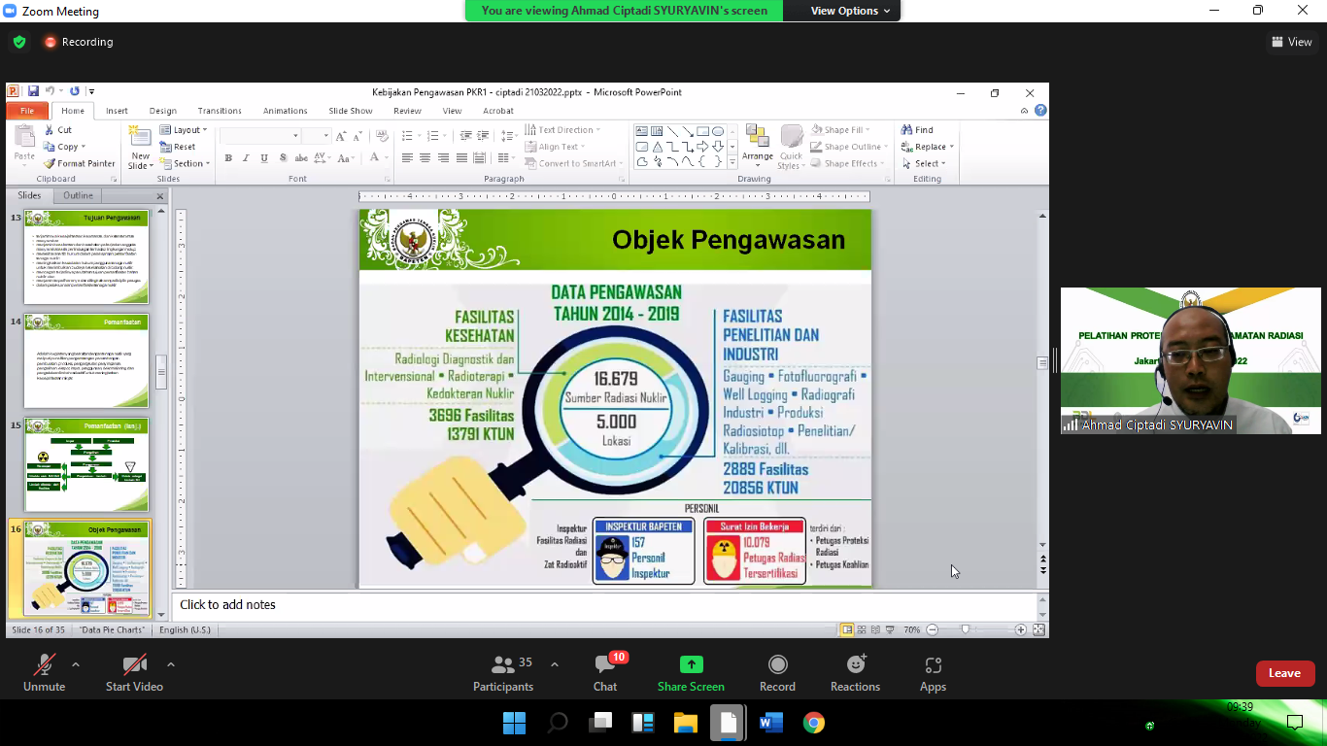This screenshot has height=746, width=1327.
Task: Switch to the Insert ribbon tab
Action: [x=117, y=111]
